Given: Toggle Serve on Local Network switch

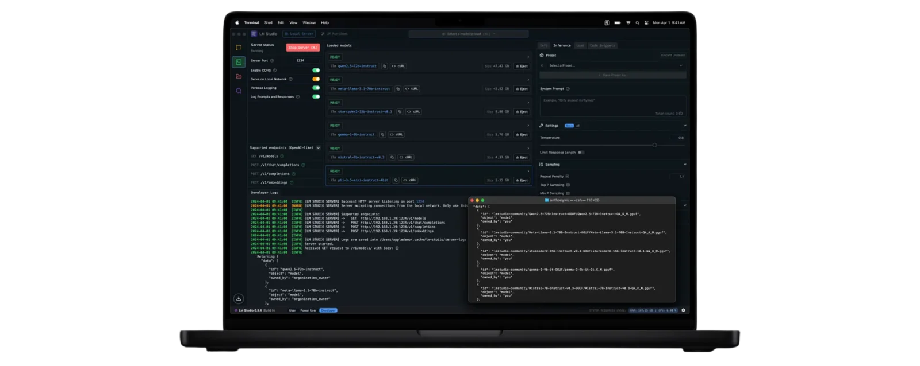Looking at the screenshot, I should tap(316, 79).
